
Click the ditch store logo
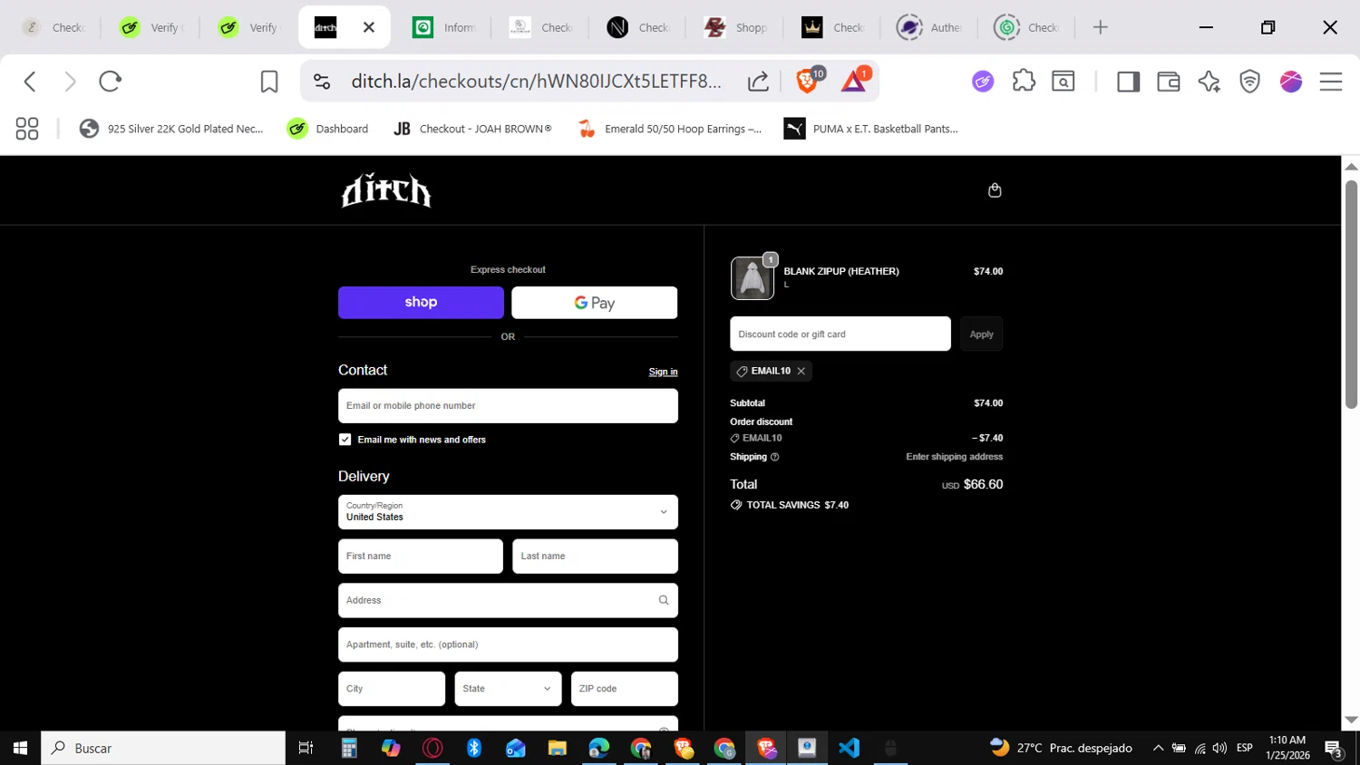pyautogui.click(x=386, y=190)
